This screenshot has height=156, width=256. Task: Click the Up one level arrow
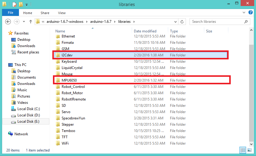tap(31, 22)
